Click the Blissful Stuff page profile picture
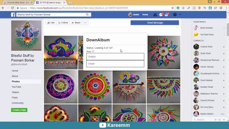The height and width of the screenshot is (129, 229). [26, 35]
